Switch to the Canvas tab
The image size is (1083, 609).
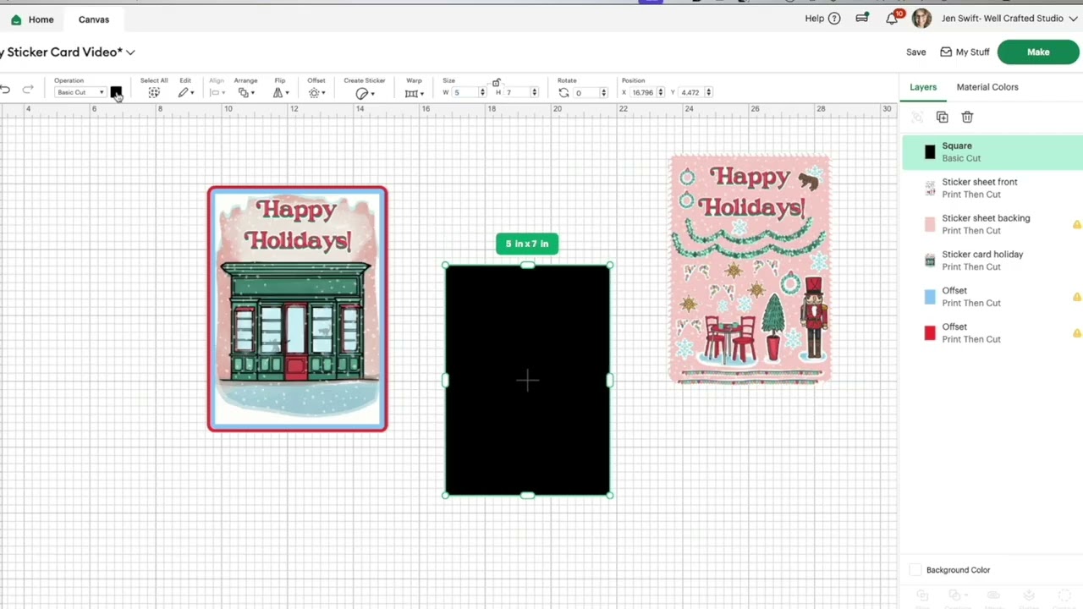click(x=94, y=19)
